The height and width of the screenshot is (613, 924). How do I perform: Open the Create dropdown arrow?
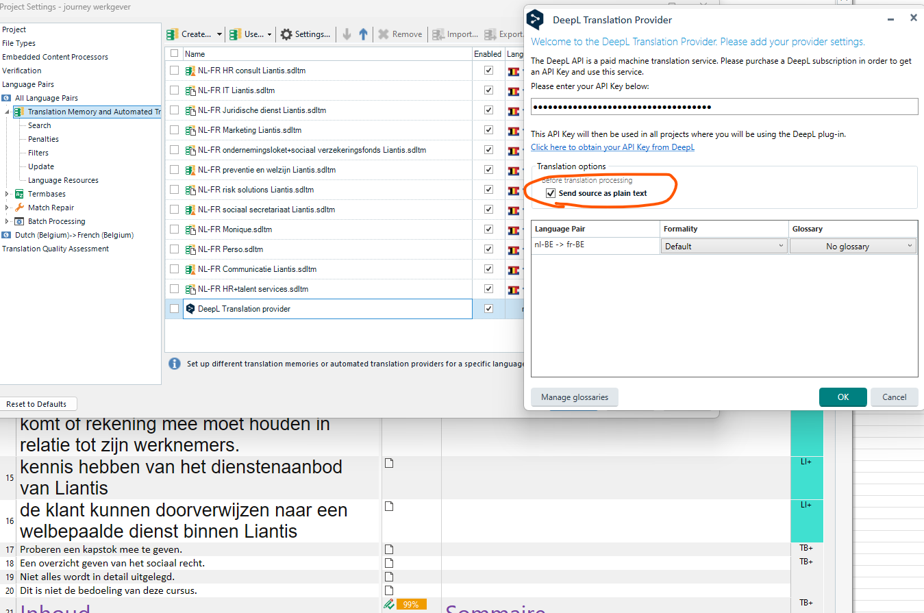coord(219,34)
